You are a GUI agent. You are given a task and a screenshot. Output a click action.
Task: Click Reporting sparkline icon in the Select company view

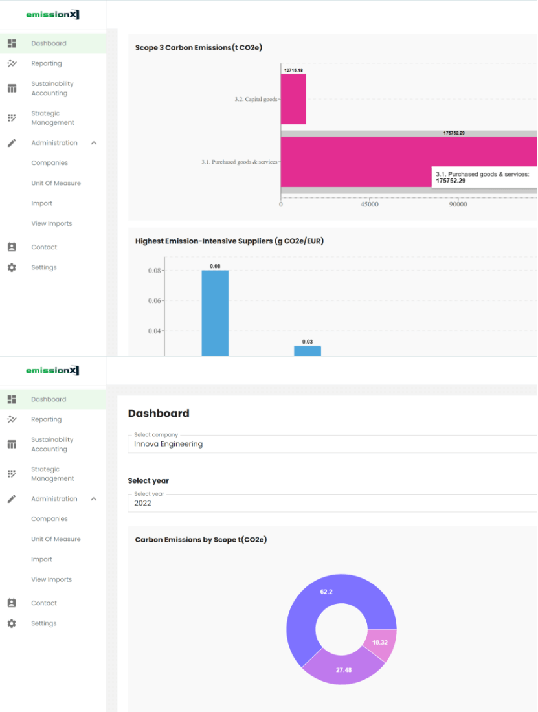[12, 419]
